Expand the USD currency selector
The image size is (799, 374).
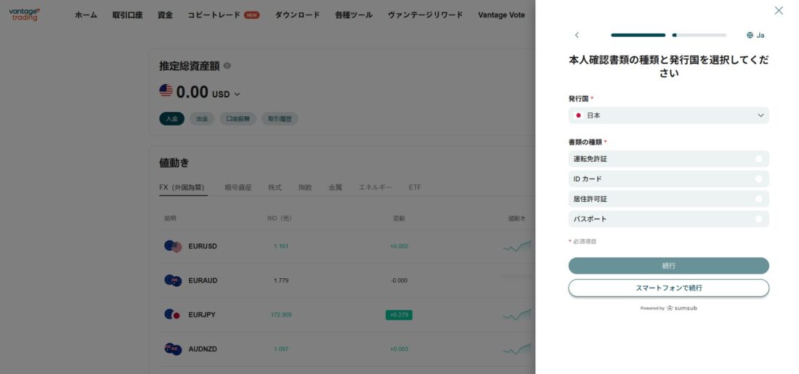tap(226, 94)
